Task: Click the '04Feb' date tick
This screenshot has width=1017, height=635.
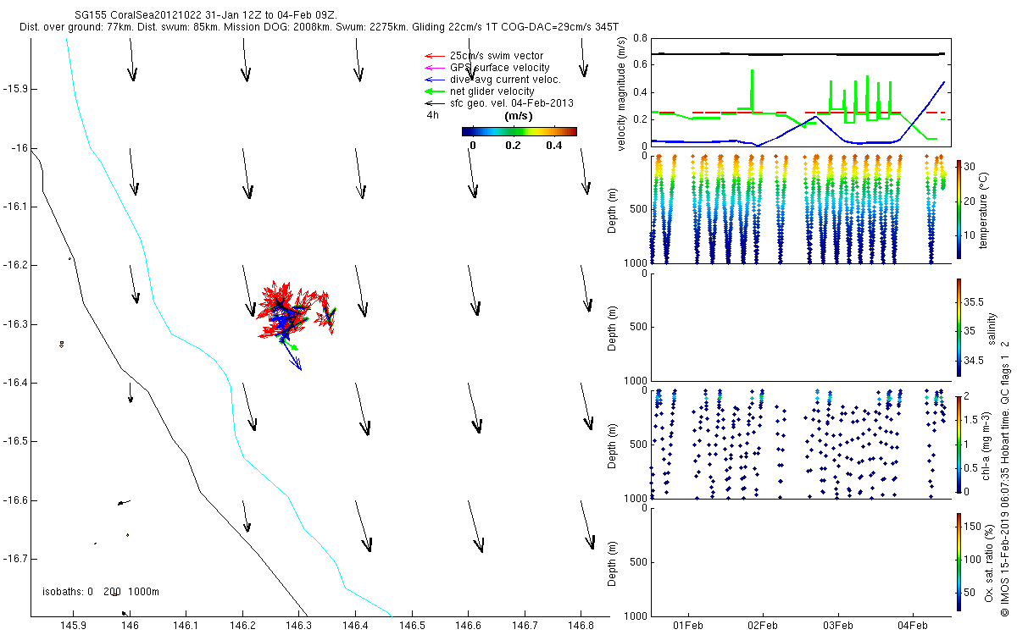Action: [x=913, y=626]
